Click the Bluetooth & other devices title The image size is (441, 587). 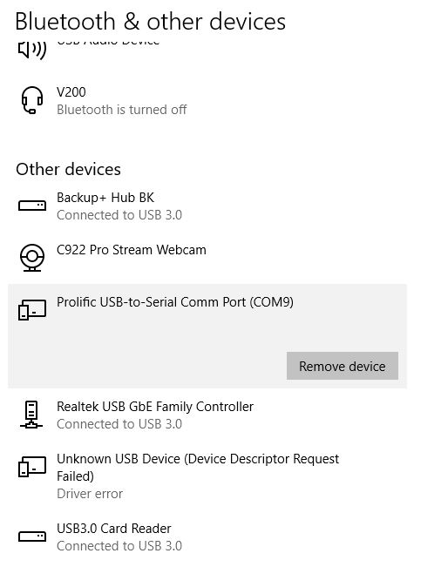150,22
